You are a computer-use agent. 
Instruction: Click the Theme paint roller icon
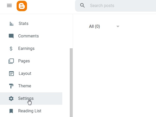(x=11, y=86)
